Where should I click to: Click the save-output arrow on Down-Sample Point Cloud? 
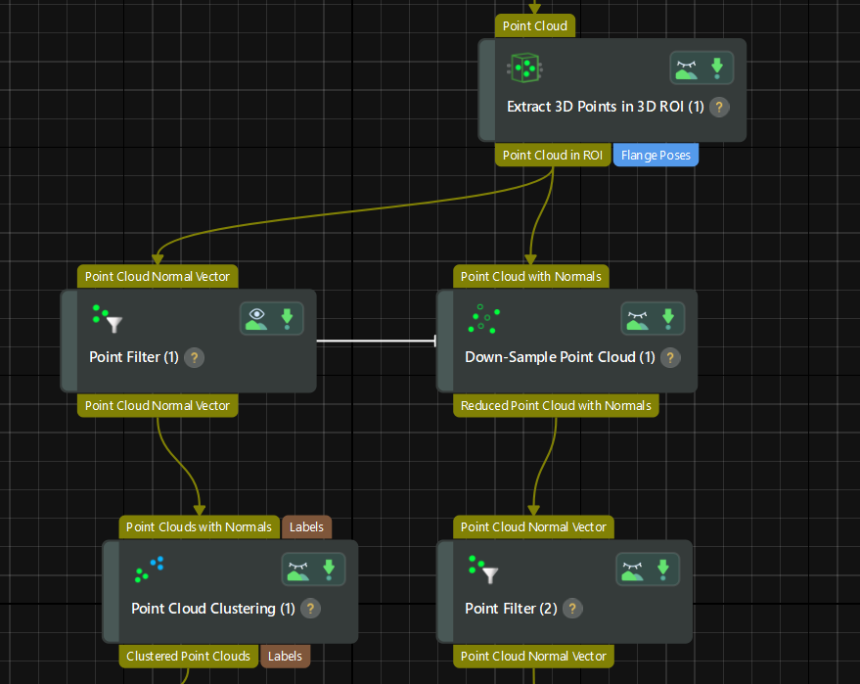coord(668,317)
